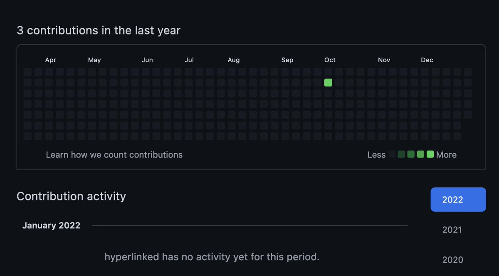Image resolution: width=499 pixels, height=276 pixels.
Task: Click the bright green October contribution square
Action: pyautogui.click(x=328, y=83)
